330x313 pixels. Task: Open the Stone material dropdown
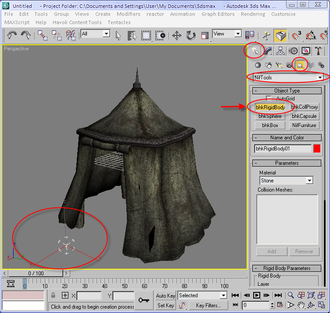(x=309, y=181)
